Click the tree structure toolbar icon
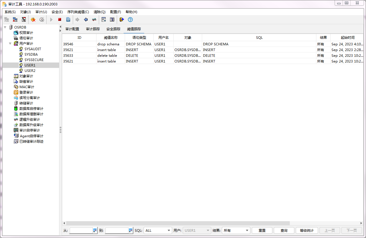The image size is (366, 238). 24,20
